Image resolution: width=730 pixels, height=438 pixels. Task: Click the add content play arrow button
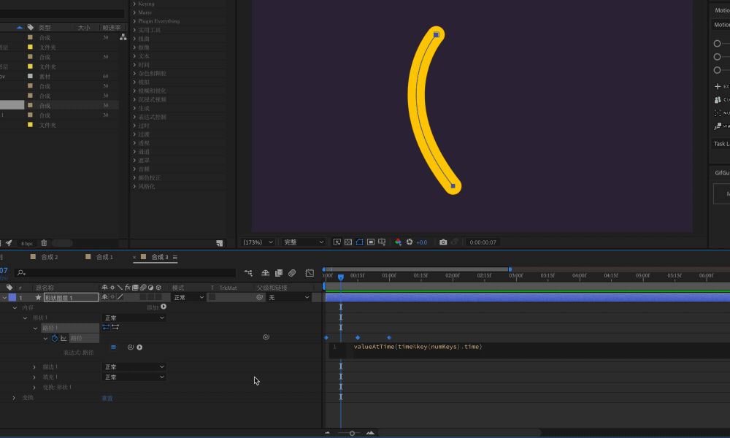pyautogui.click(x=164, y=307)
